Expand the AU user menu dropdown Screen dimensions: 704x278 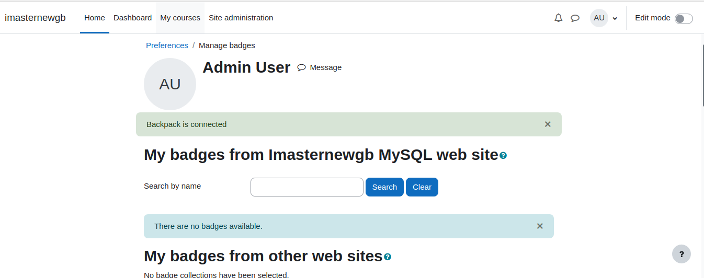604,18
